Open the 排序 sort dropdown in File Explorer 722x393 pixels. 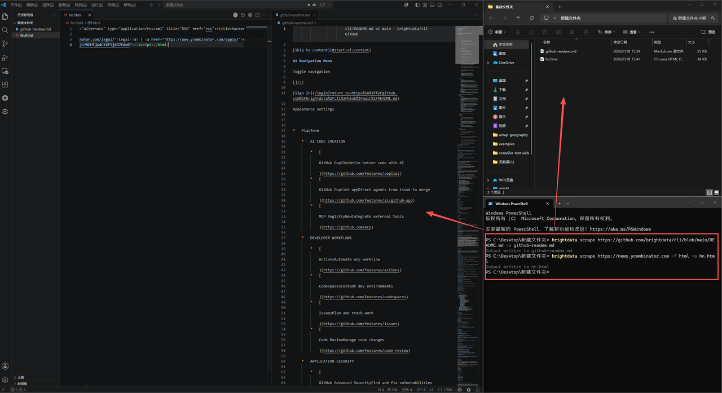[x=606, y=32]
